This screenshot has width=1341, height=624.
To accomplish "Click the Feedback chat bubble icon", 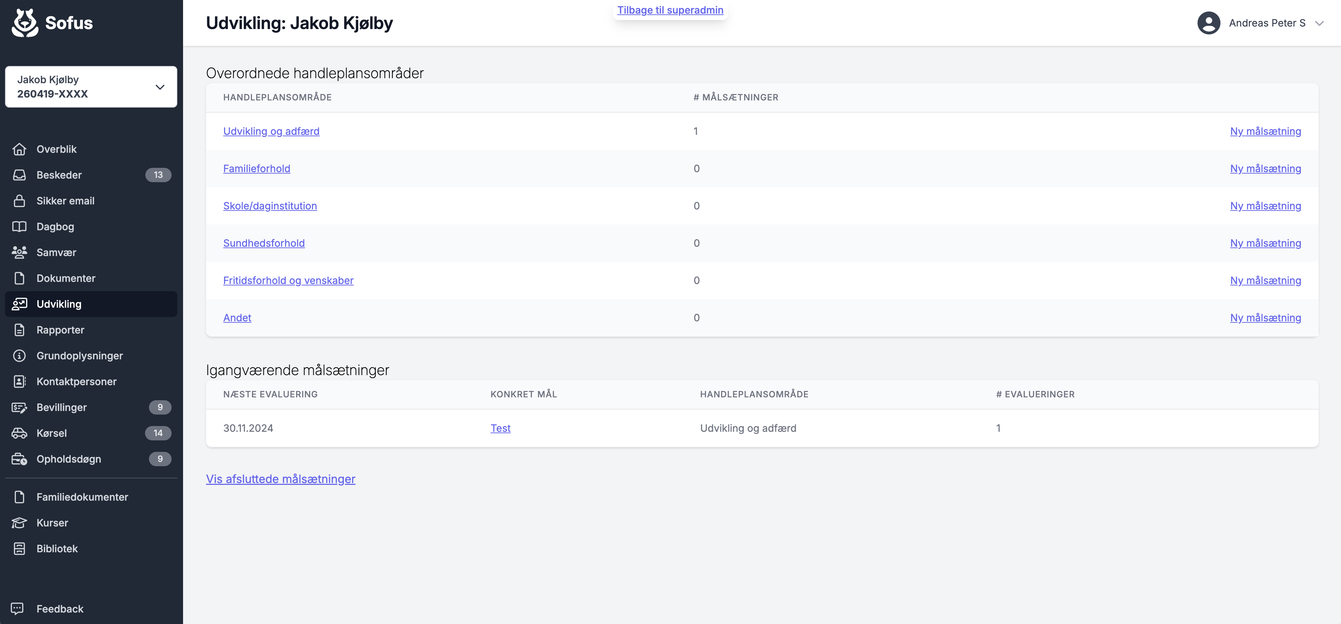I will [18, 608].
